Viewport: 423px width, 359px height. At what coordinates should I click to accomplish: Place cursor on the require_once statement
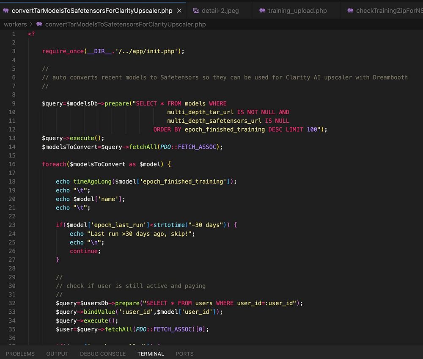coord(63,51)
